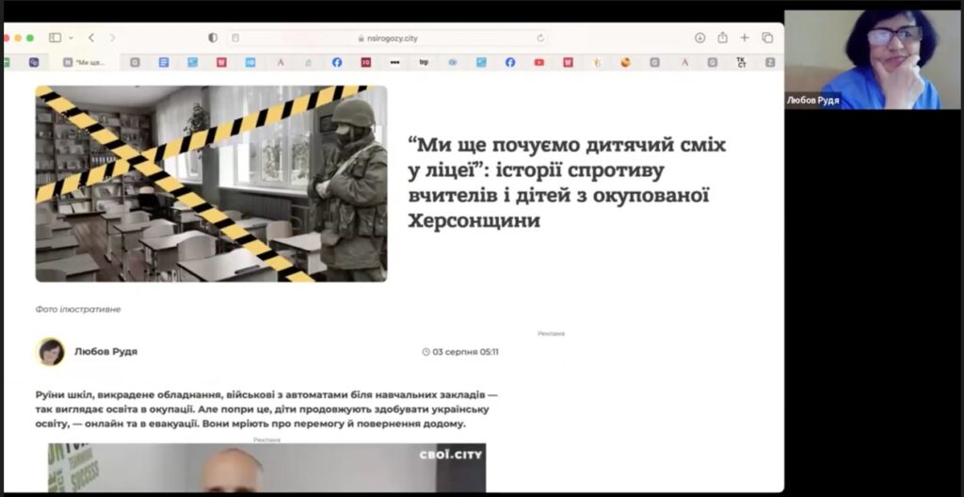Show the Safari downloads list
964x497 pixels.
(699, 38)
